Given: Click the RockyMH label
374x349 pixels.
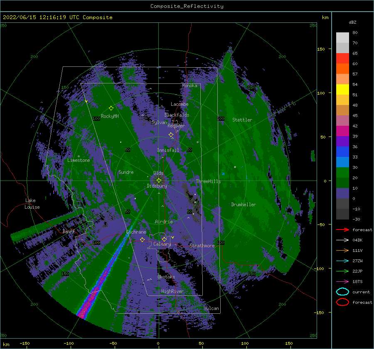Looking at the screenshot, I should tap(110, 116).
